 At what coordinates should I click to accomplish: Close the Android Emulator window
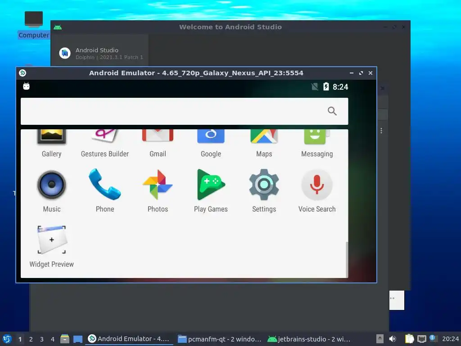point(371,73)
